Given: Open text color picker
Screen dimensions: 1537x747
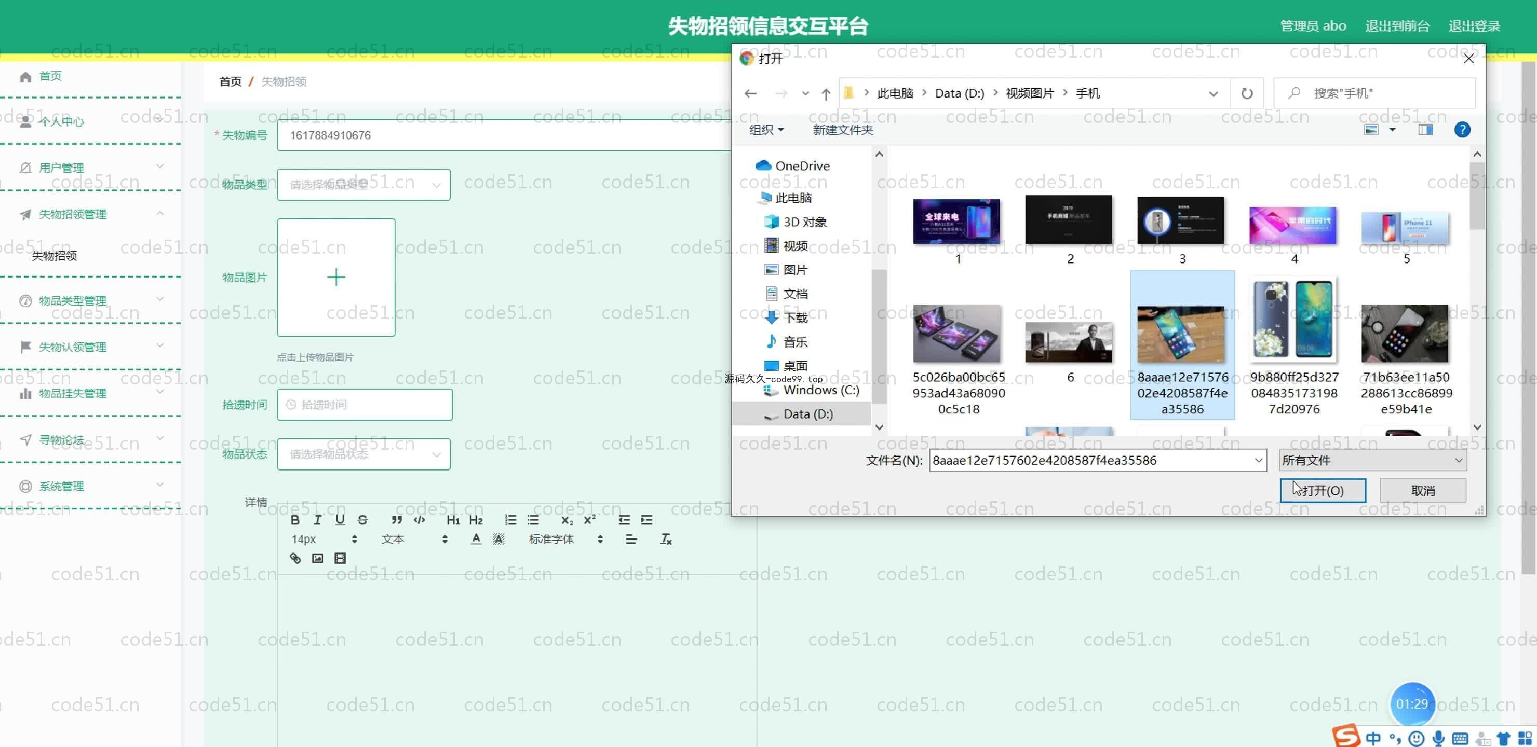Looking at the screenshot, I should (476, 539).
